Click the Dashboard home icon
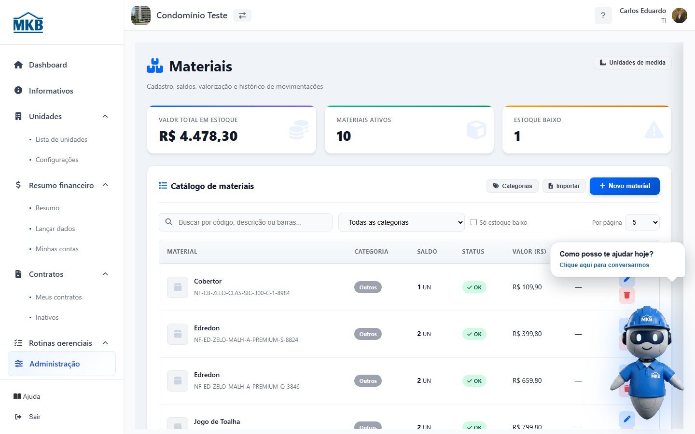The width and height of the screenshot is (695, 434). pyautogui.click(x=18, y=65)
